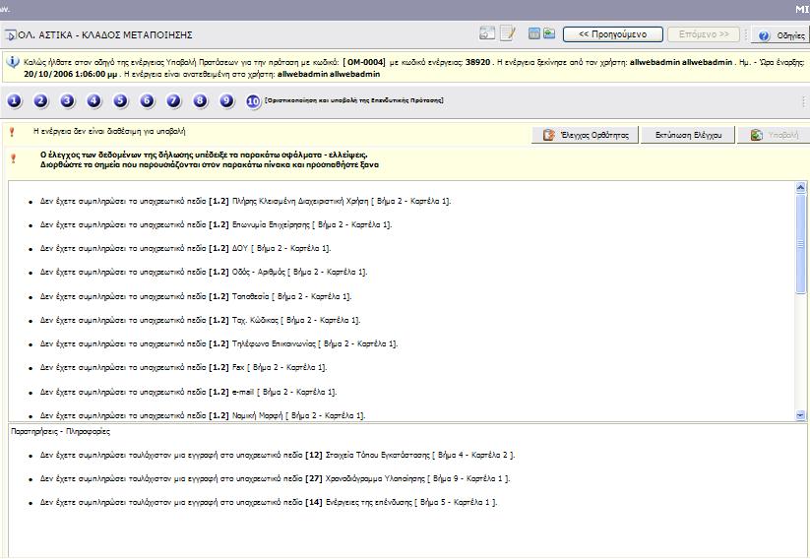Click the error list scrollbar up arrow
Screen dimensions: 810x559
pyautogui.click(x=801, y=188)
